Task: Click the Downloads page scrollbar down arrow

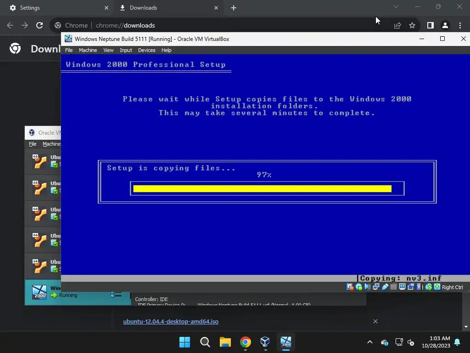Action: click(466, 327)
